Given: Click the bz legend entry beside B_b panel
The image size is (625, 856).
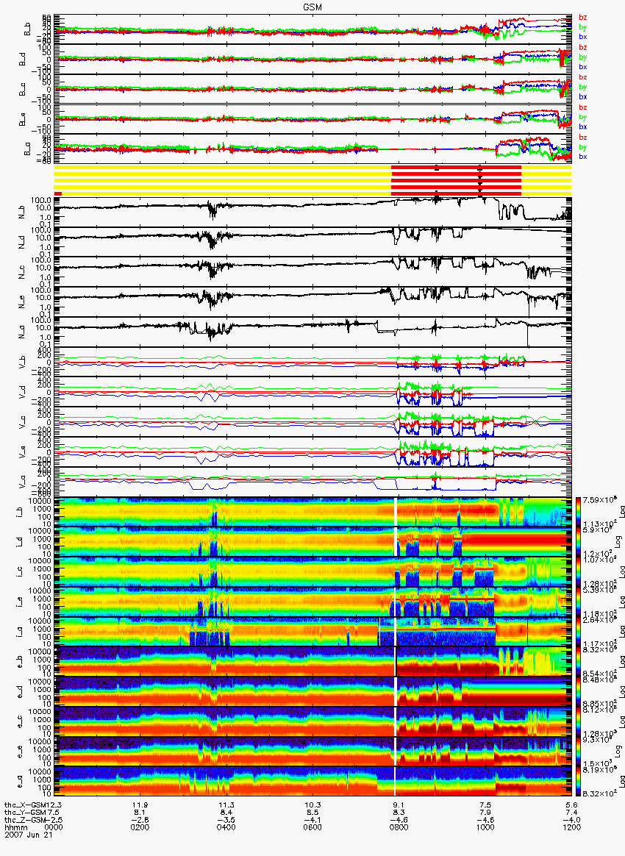Looking at the screenshot, I should click(x=583, y=18).
